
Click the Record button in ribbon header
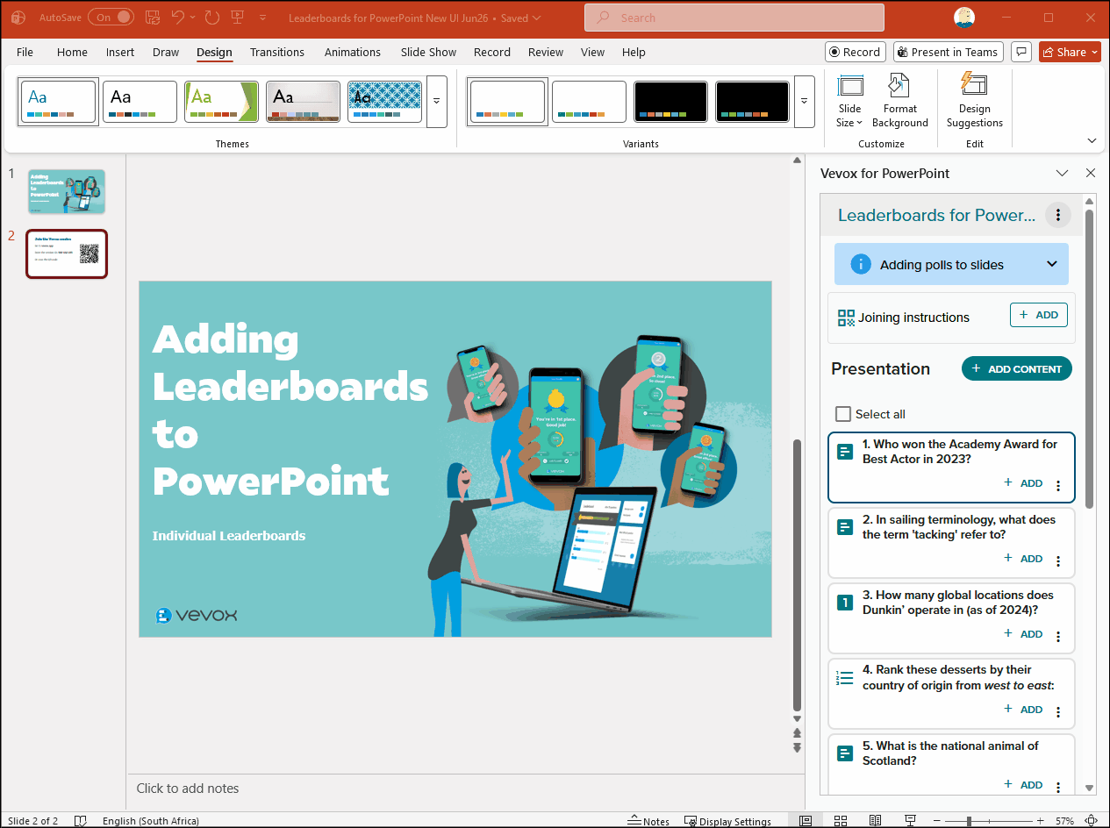pos(855,52)
